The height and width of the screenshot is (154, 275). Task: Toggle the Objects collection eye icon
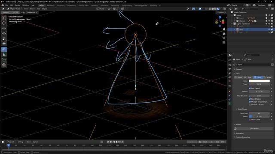269,21
